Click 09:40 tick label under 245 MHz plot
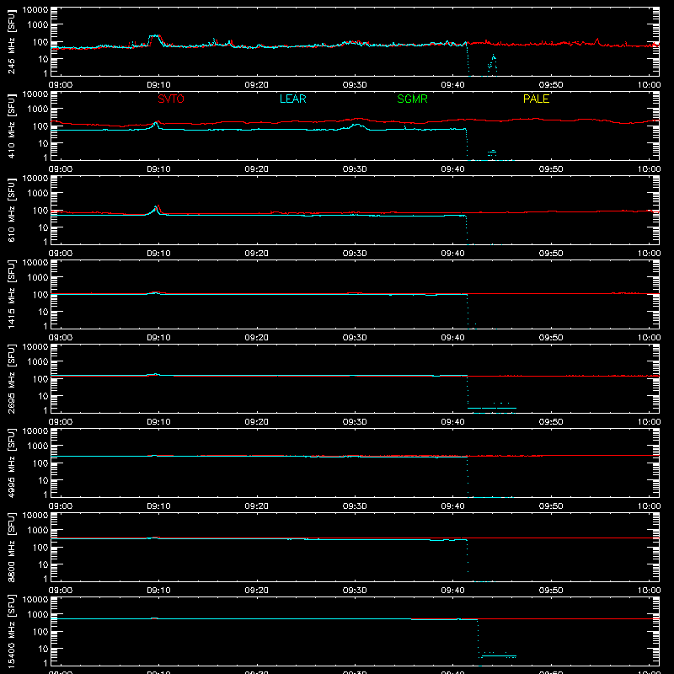 point(452,85)
